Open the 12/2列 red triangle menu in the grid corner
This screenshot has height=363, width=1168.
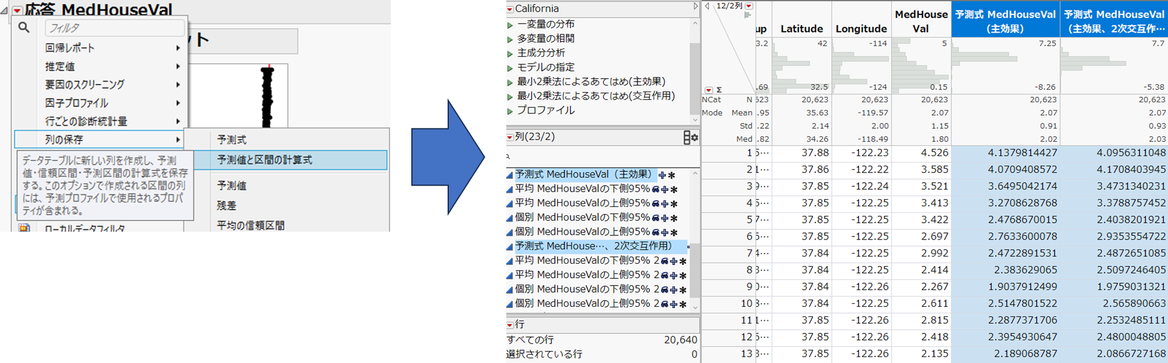[749, 5]
